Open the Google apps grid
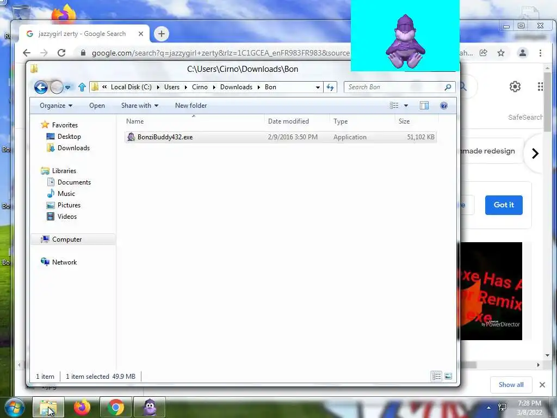This screenshot has width=557, height=418. 540,87
